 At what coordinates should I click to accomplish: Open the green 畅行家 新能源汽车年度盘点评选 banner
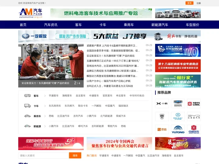(178, 81)
